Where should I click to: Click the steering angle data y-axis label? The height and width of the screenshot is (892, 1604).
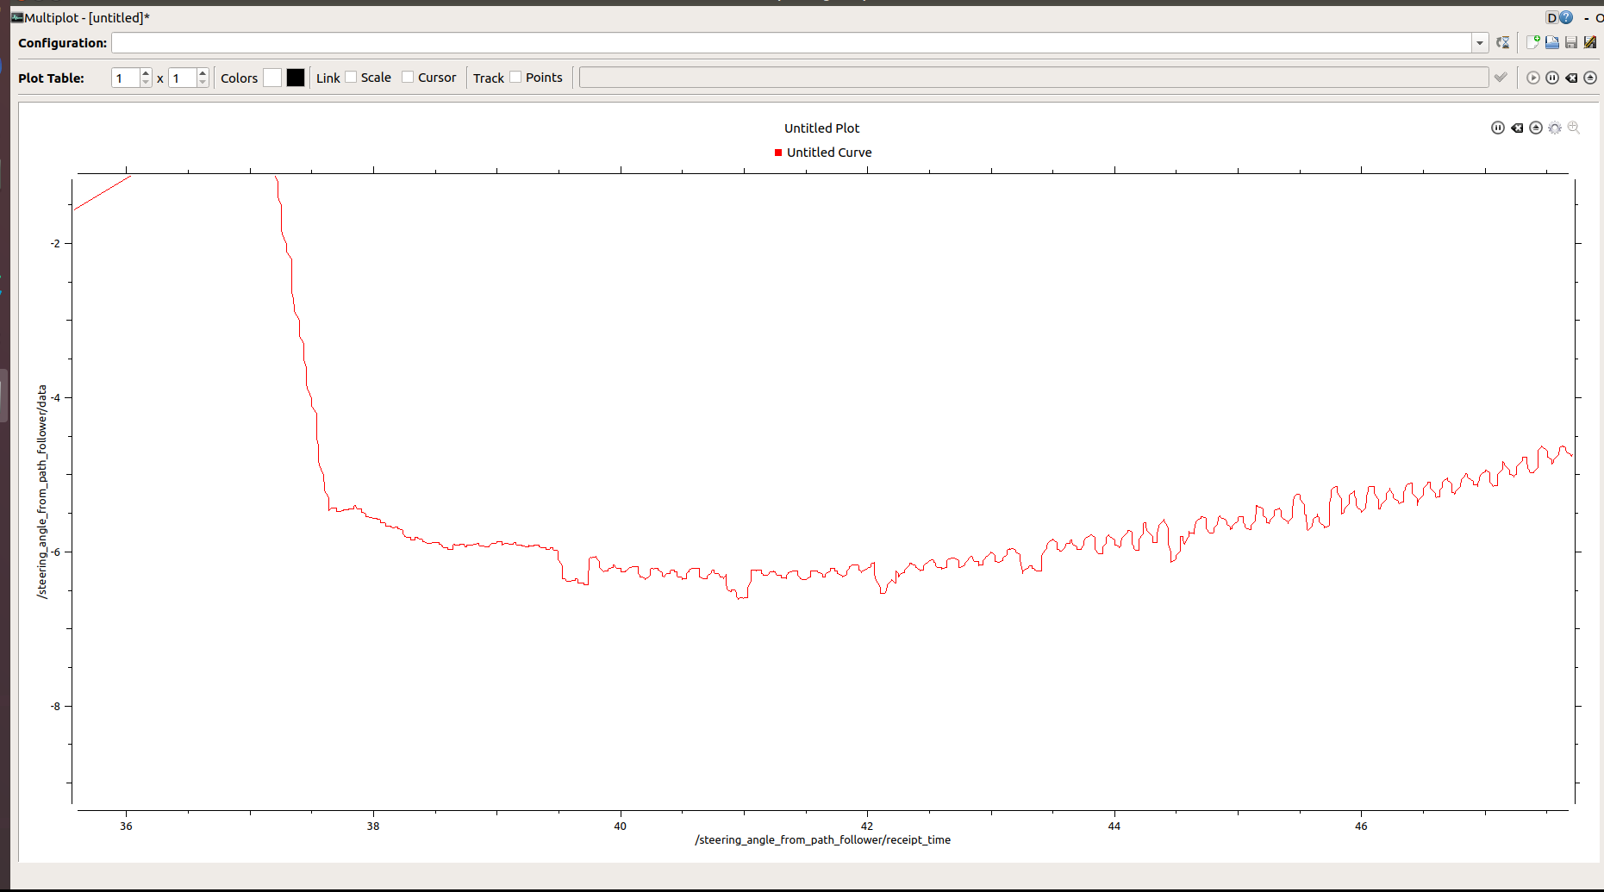coord(41,491)
